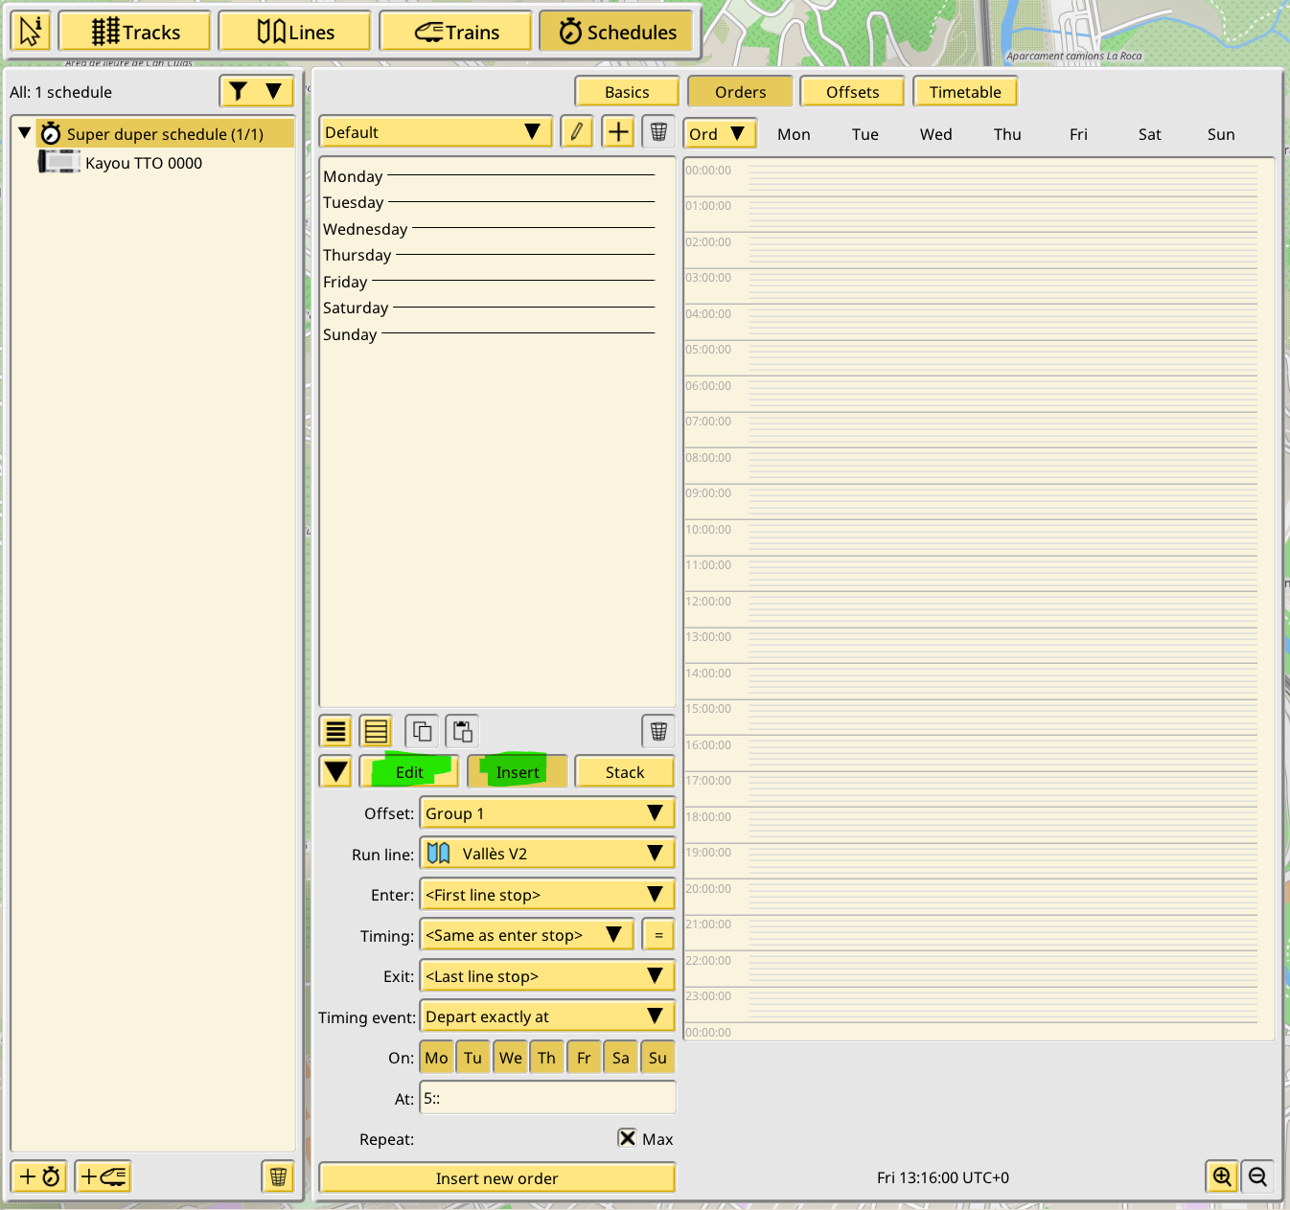This screenshot has height=1210, width=1290.
Task: Open the Timing event dropdown
Action: 547,1016
